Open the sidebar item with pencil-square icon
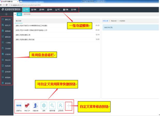160x116 pixels. coord(6,37)
